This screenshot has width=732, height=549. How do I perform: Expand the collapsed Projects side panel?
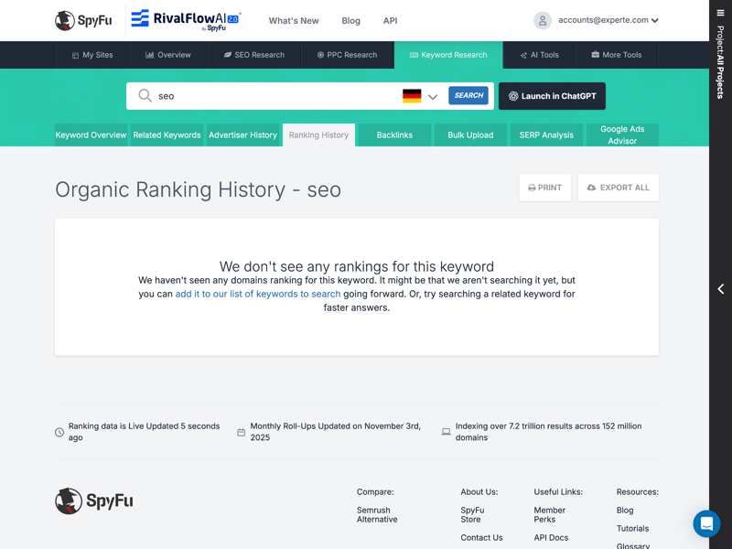(720, 289)
